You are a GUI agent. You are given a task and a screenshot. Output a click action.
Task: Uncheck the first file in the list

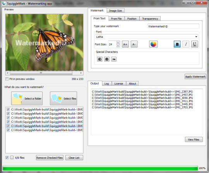click(8, 109)
